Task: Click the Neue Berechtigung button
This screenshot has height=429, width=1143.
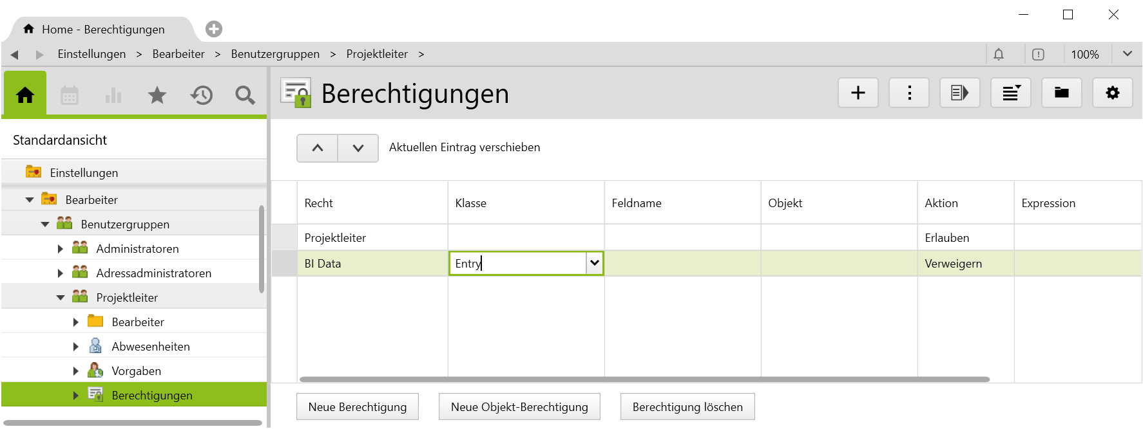Action: (357, 407)
